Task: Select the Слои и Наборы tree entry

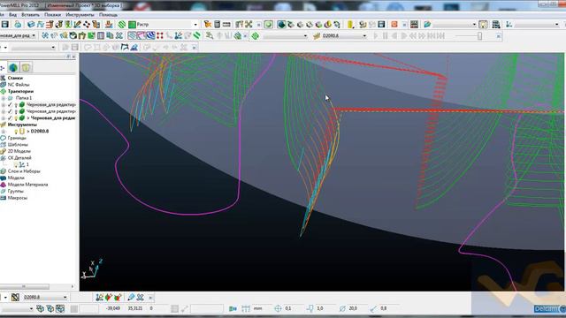Action: point(24,171)
